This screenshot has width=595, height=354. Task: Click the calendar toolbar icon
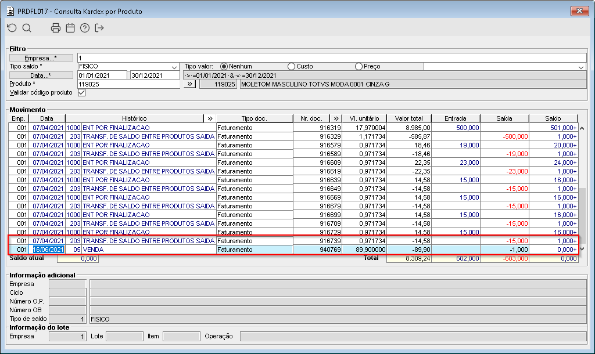(70, 28)
